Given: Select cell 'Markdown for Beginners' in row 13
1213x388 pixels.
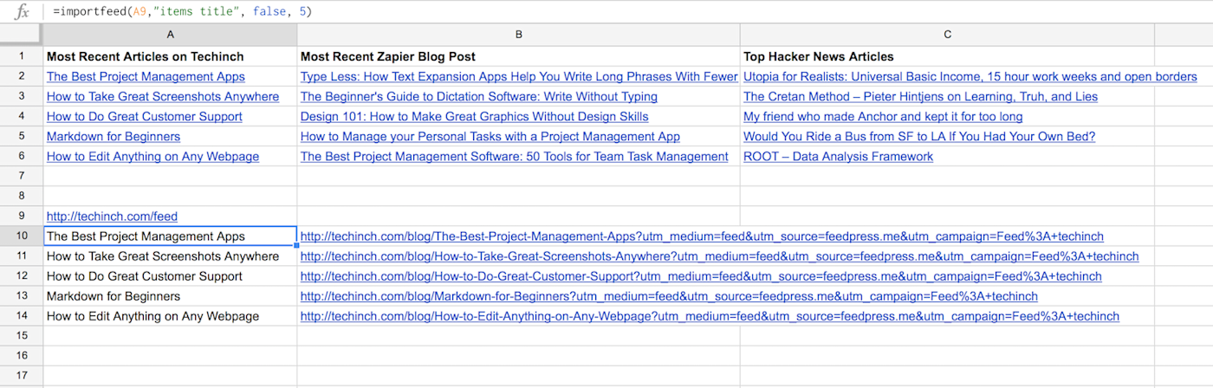Looking at the screenshot, I should [x=170, y=296].
